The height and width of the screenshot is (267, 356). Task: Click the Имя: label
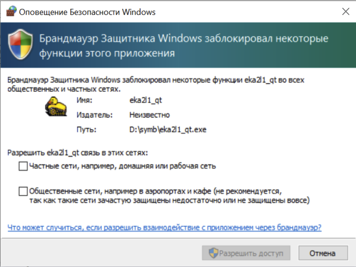85,100
